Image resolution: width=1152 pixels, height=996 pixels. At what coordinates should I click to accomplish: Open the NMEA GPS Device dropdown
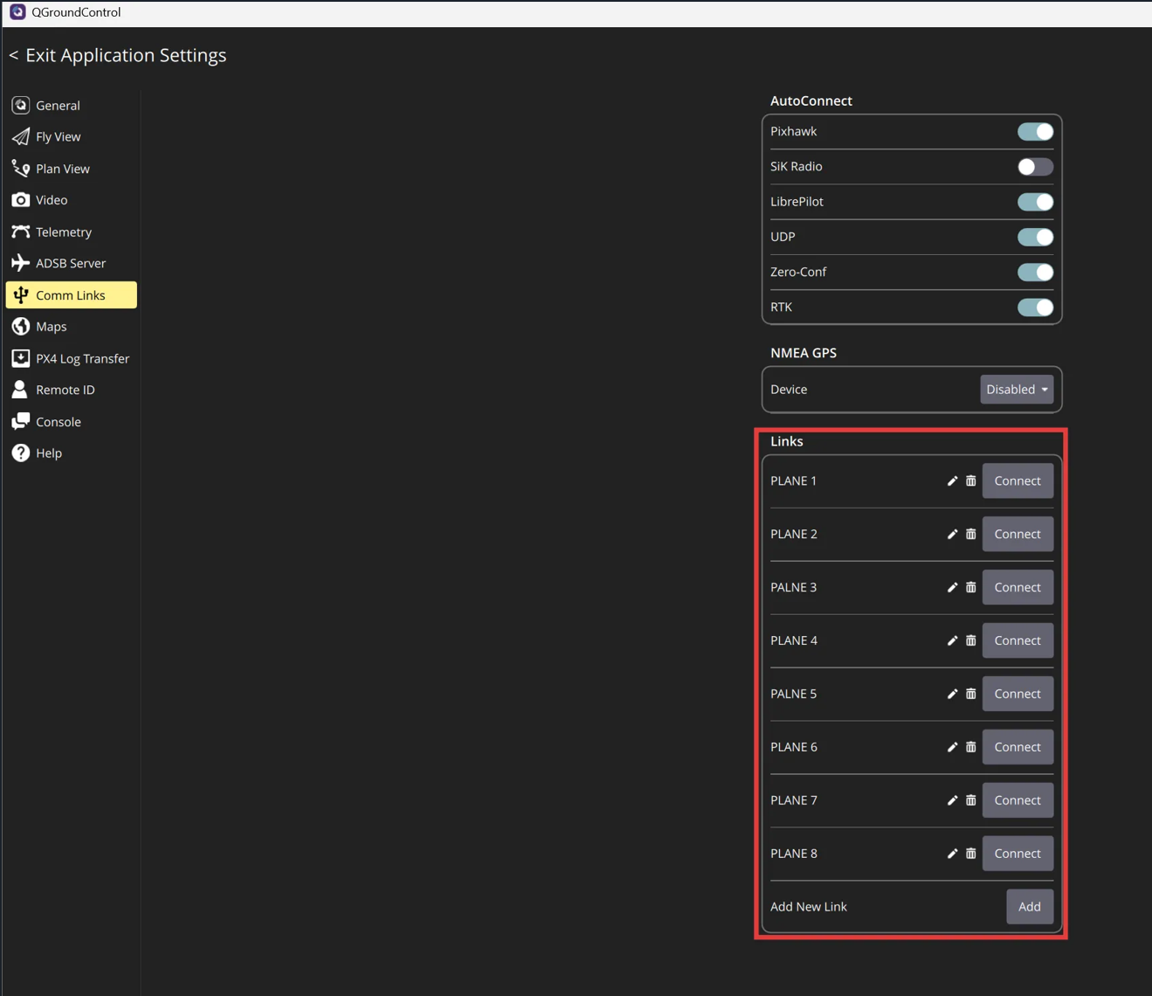pyautogui.click(x=1017, y=390)
